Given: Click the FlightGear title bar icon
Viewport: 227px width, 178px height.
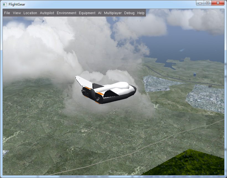Looking at the screenshot, I should point(5,4).
